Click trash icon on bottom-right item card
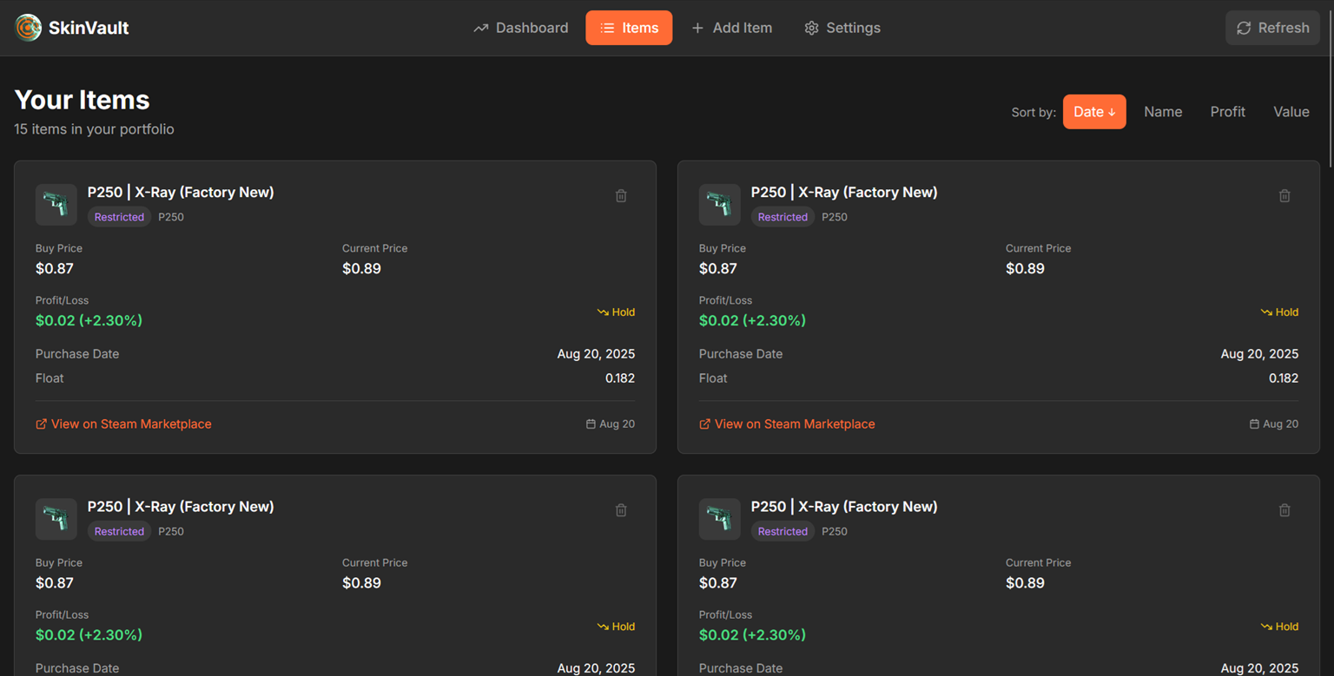The image size is (1334, 676). (x=1284, y=510)
